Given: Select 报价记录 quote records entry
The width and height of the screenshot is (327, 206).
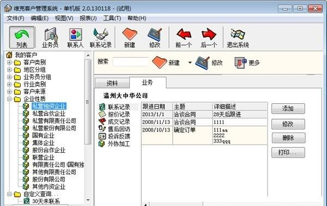Looking at the screenshot, I should [x=119, y=114].
